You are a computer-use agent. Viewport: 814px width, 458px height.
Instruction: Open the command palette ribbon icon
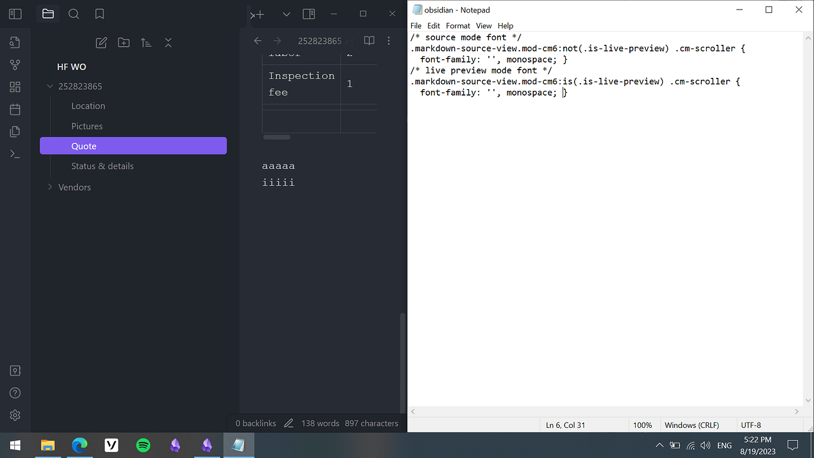pyautogui.click(x=15, y=154)
